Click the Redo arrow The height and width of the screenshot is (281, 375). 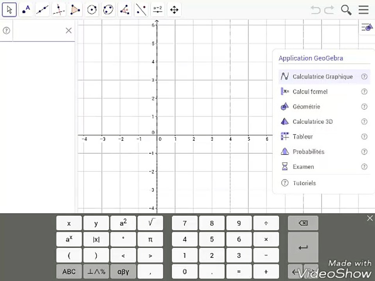pos(329,10)
